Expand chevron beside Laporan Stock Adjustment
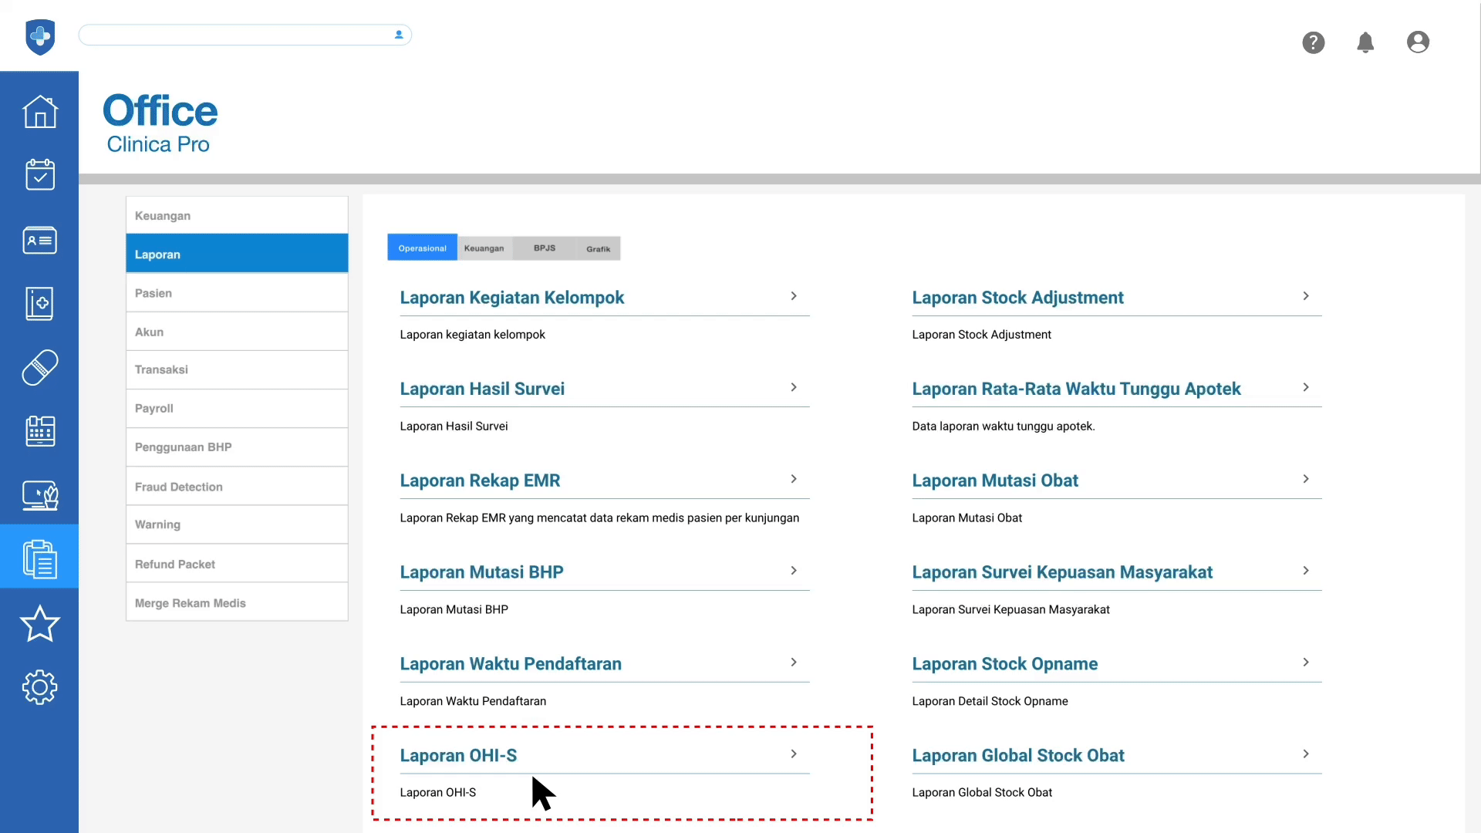1481x833 pixels. (1305, 296)
